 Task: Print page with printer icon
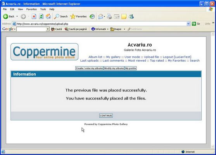pyautogui.click(x=109, y=17)
